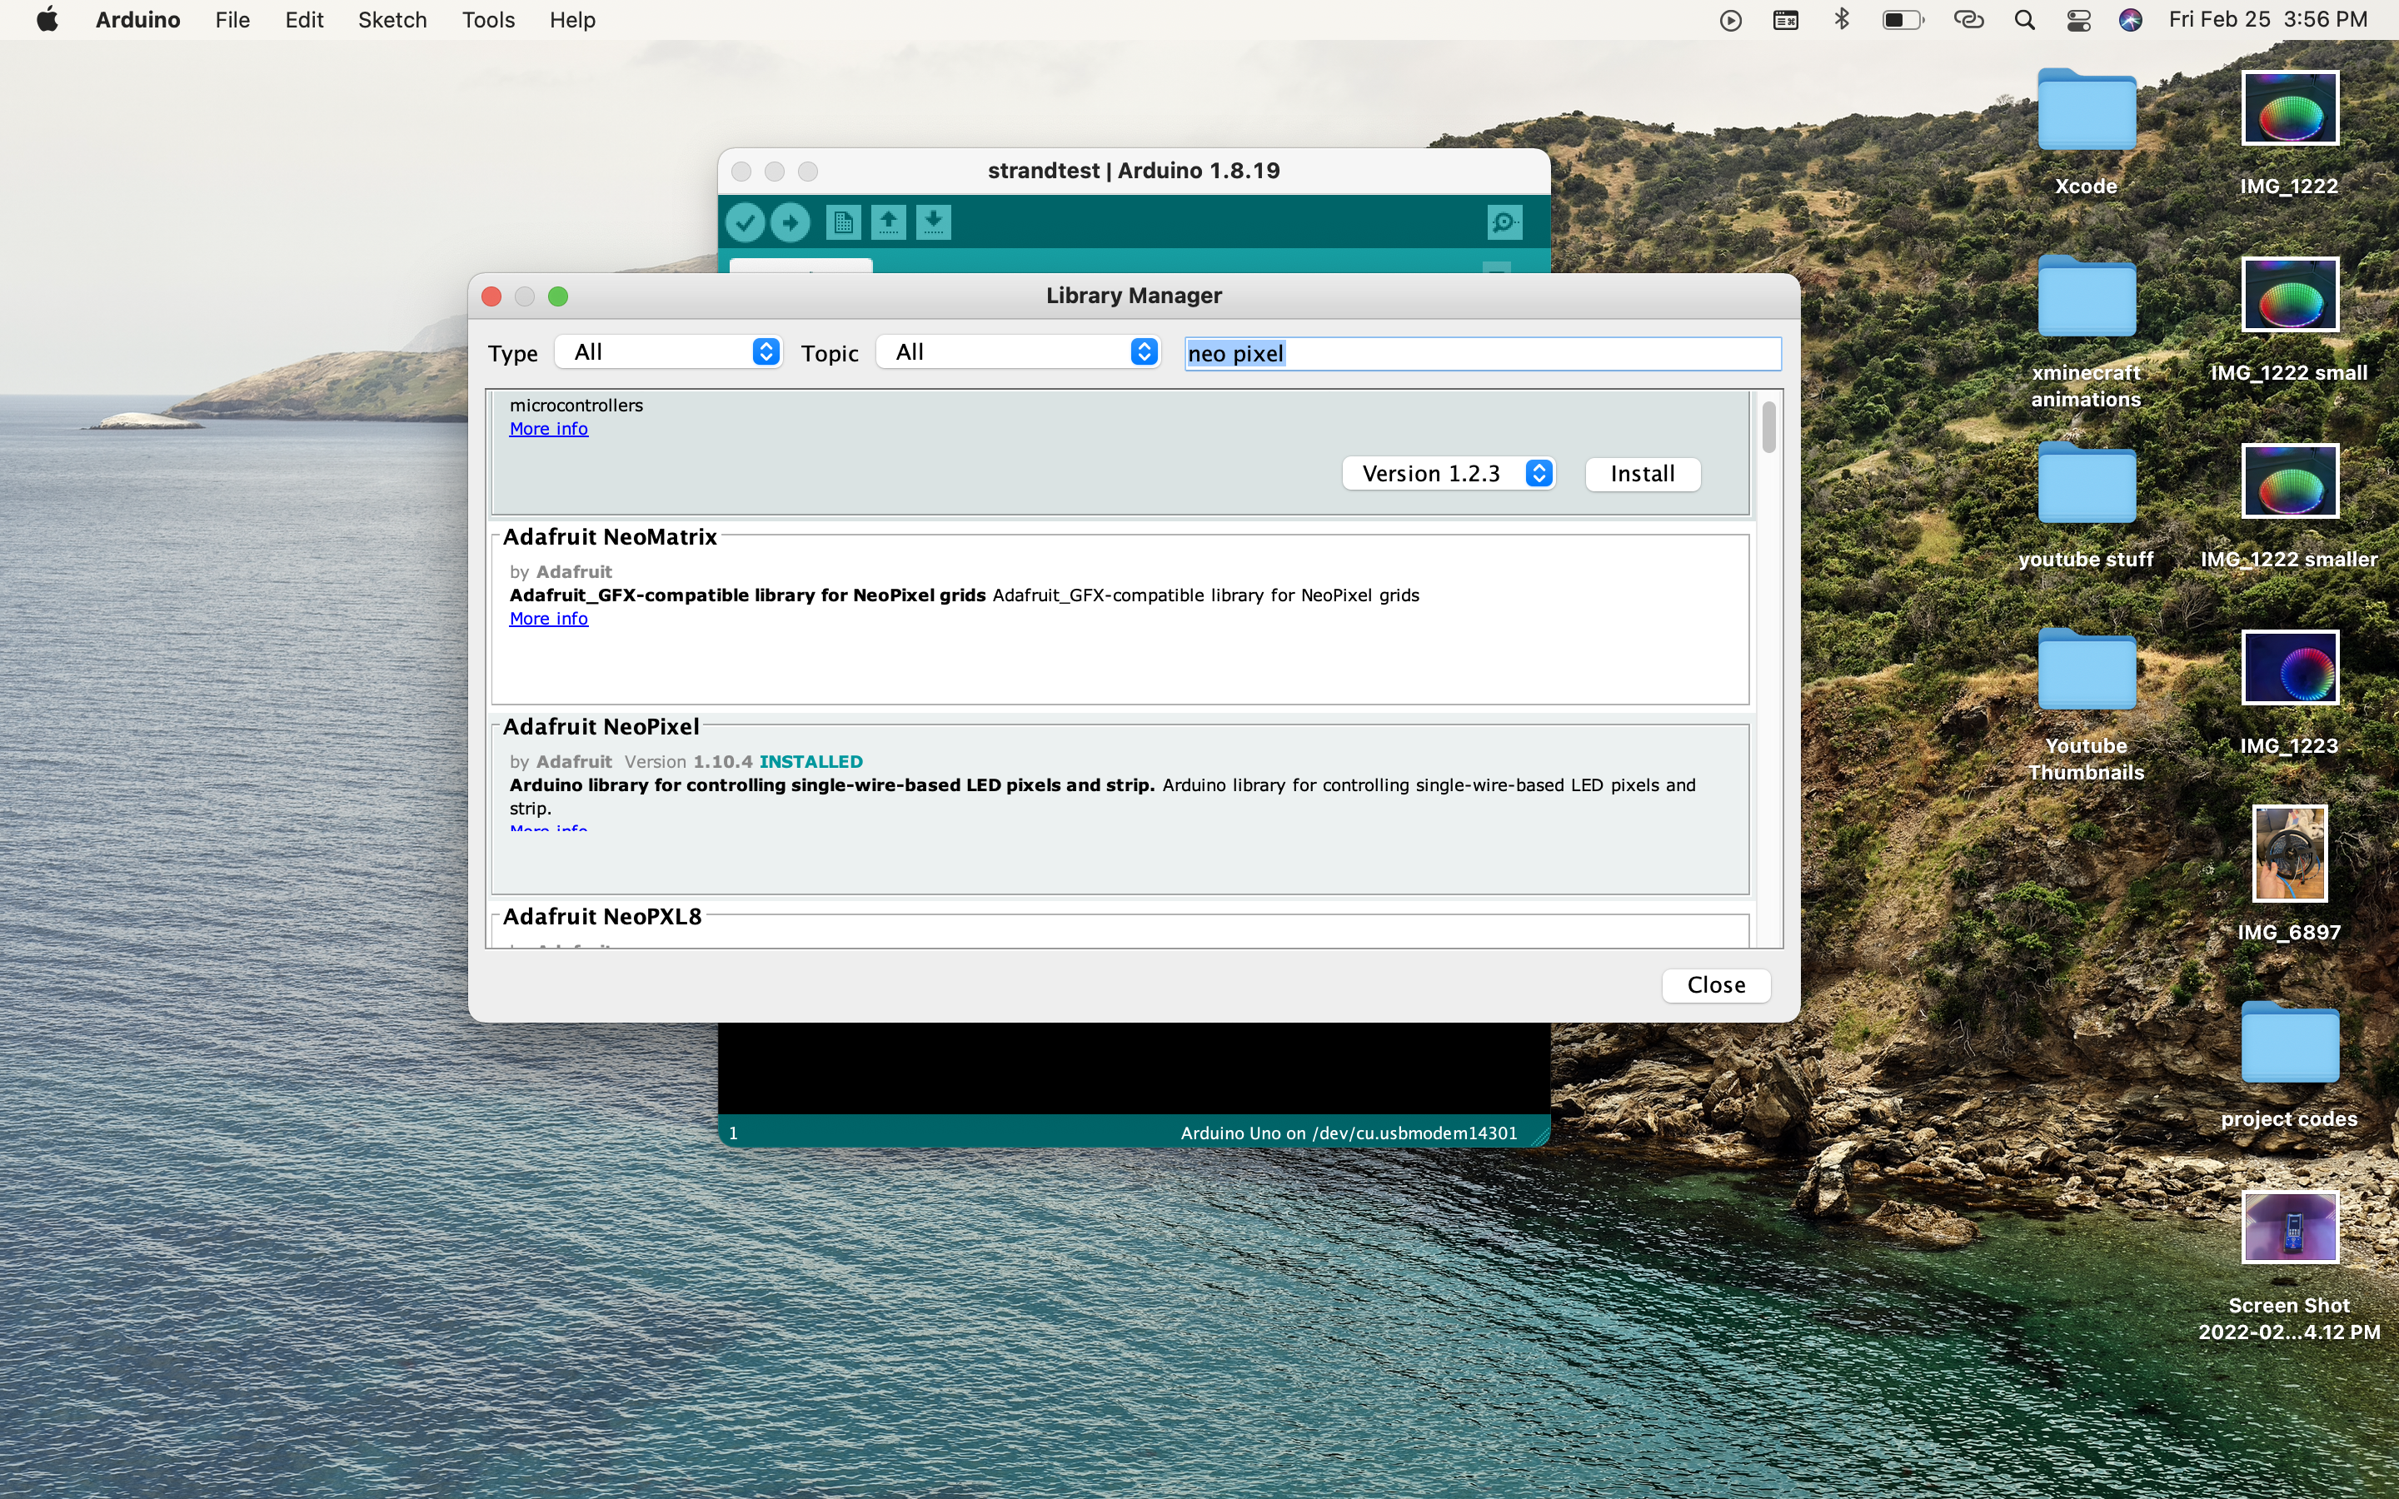
Task: Click the Open sketch up-arrow icon
Action: pyautogui.click(x=888, y=222)
